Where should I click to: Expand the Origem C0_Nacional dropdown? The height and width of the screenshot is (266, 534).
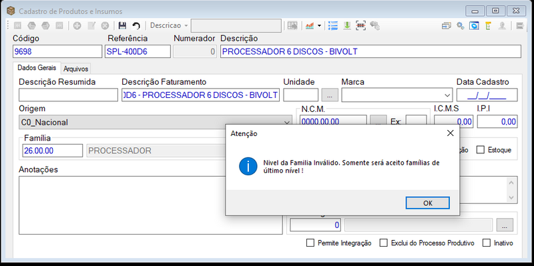tap(287, 122)
